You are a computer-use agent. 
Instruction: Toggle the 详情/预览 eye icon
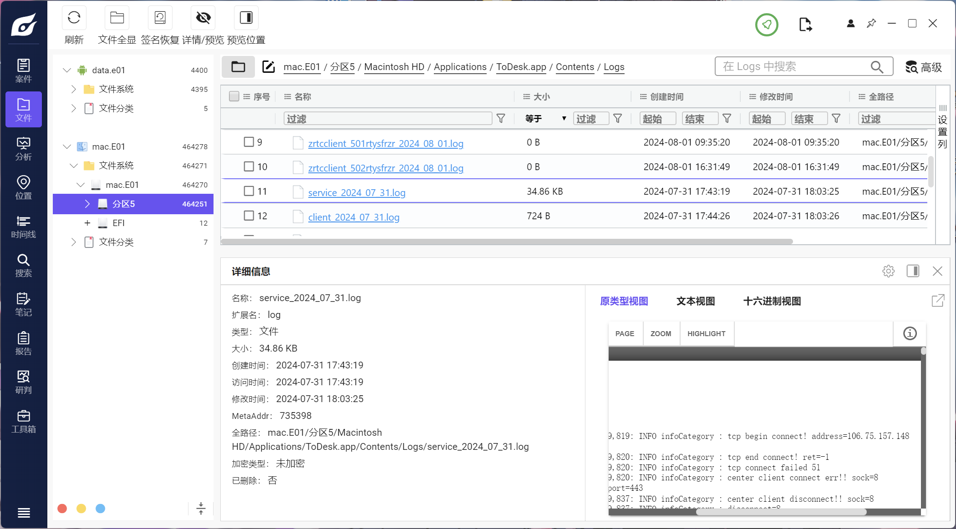point(203,18)
